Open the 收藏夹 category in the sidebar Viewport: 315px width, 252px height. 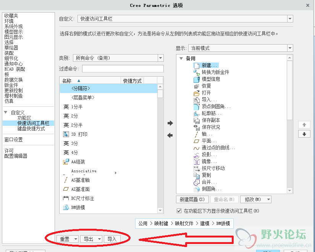click(x=11, y=16)
